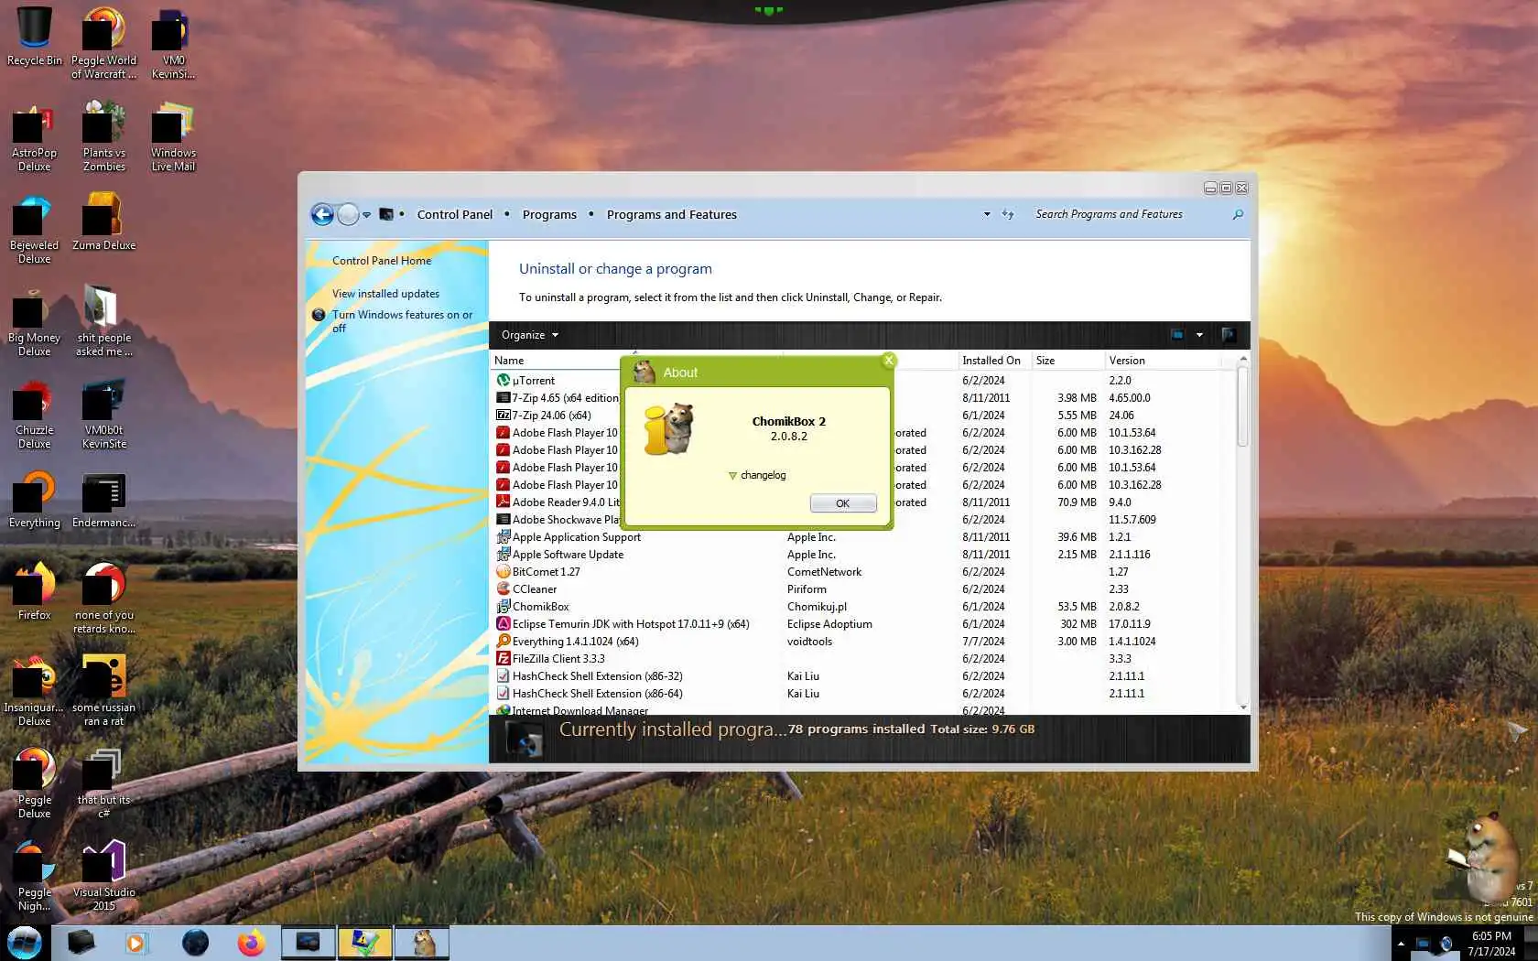
Task: Click the change view icon on the toolbar
Action: [1177, 335]
